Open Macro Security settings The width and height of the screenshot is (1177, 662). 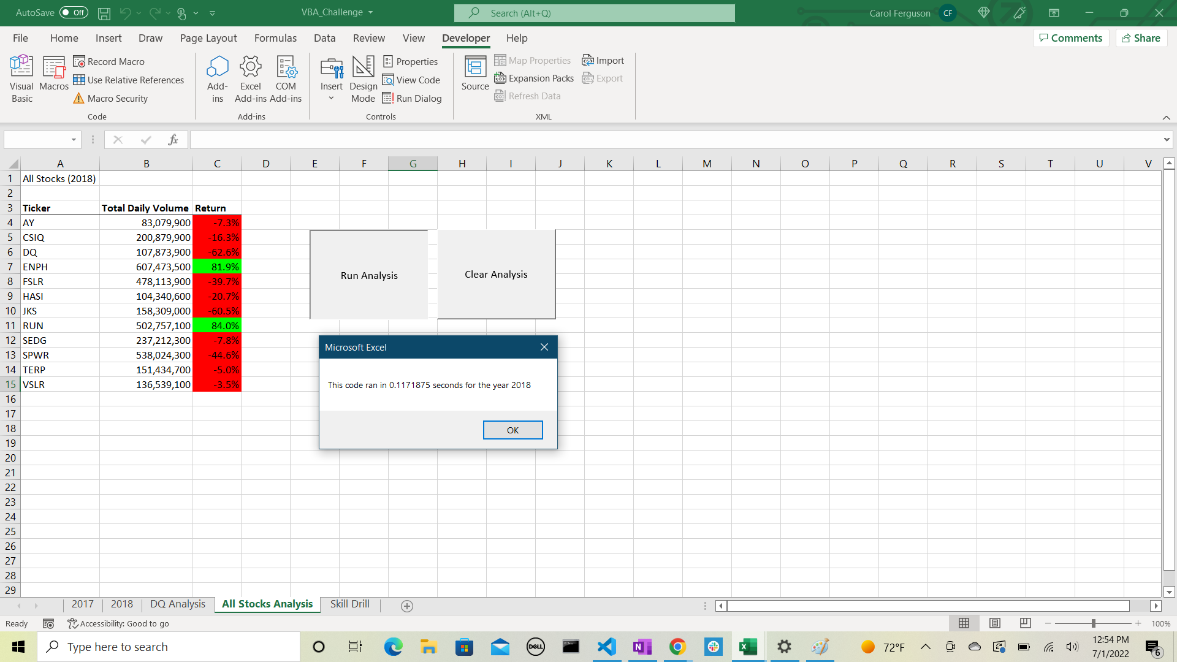point(110,99)
